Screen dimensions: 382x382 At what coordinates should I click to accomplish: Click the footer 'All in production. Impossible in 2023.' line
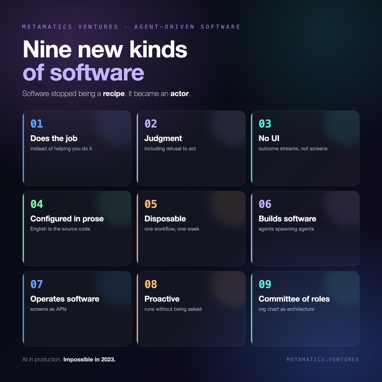click(69, 359)
